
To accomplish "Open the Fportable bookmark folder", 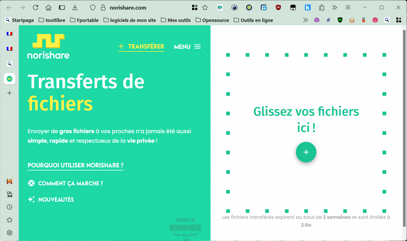I will 84,20.
